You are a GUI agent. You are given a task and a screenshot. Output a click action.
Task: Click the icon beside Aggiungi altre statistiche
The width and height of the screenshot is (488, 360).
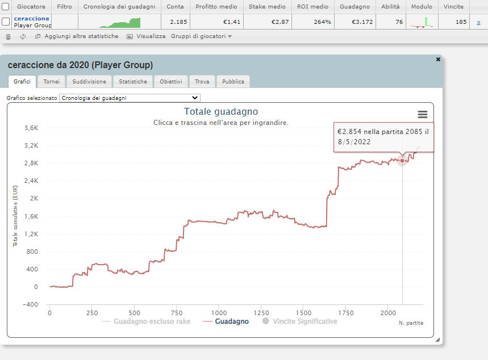tap(37, 36)
